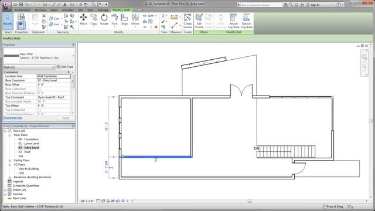Click the search keyword input field
Image resolution: width=375 pixels, height=211 pixels.
(x=262, y=5)
